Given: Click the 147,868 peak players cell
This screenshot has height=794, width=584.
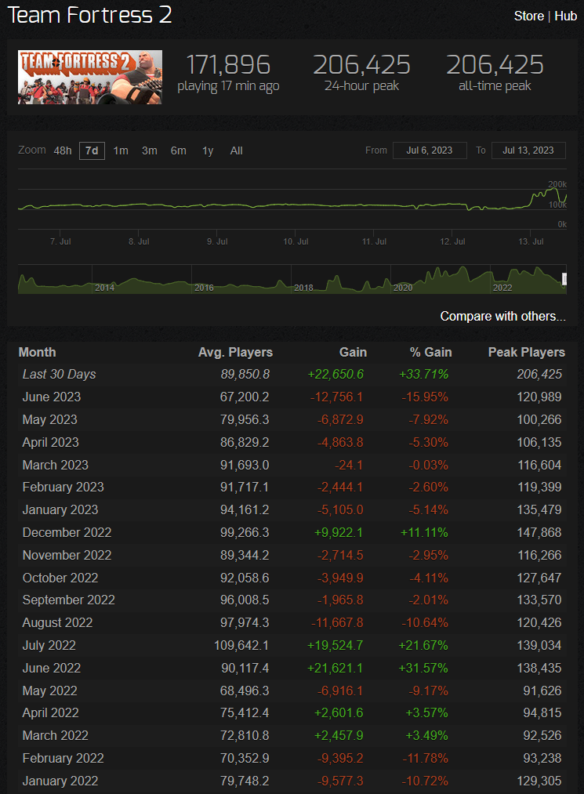Looking at the screenshot, I should coord(539,533).
